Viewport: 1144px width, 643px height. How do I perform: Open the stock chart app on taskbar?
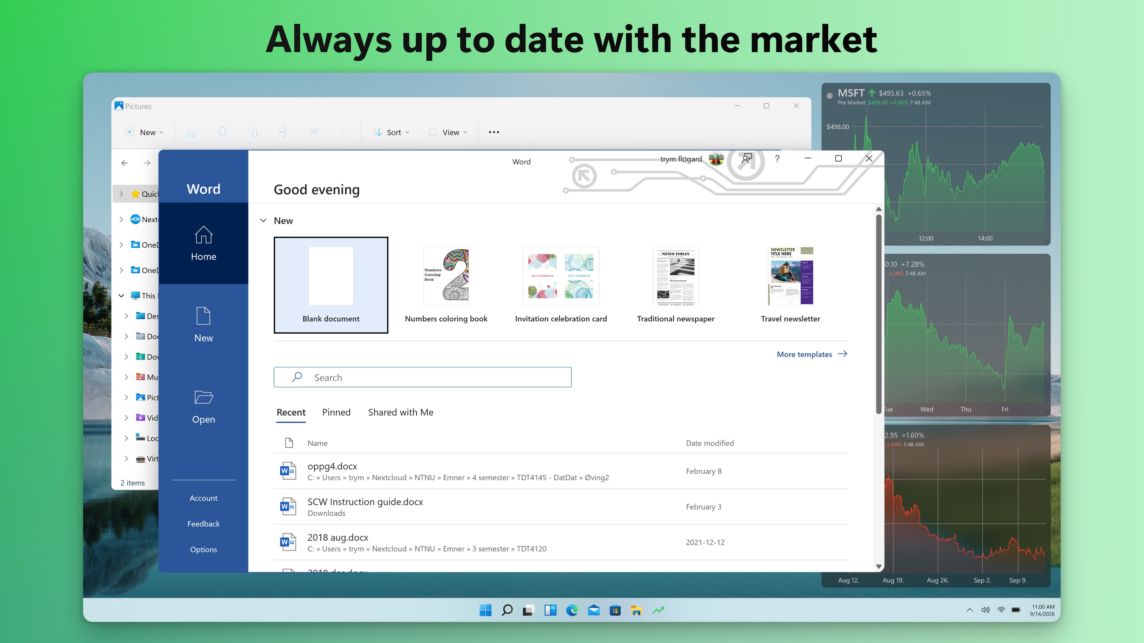[x=658, y=610]
